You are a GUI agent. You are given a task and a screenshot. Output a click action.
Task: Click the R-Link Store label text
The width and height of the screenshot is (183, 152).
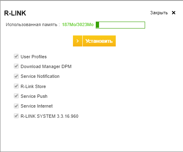point(33,86)
